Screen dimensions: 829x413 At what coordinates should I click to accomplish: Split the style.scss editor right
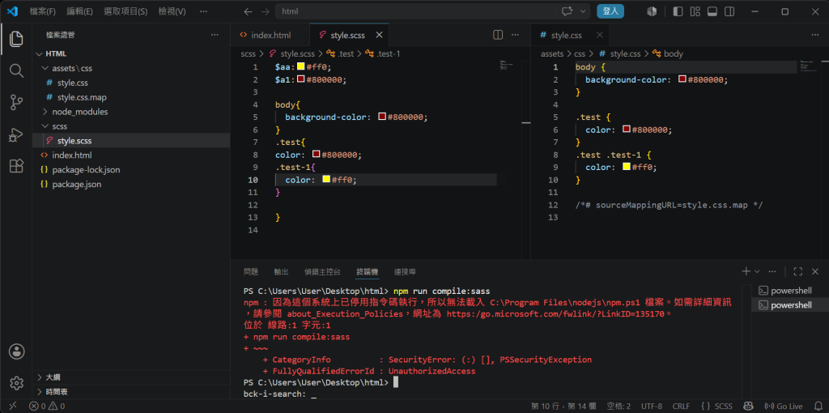pyautogui.click(x=498, y=35)
